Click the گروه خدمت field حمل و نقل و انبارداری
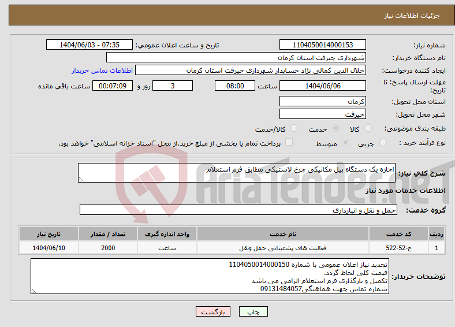 point(238,210)
